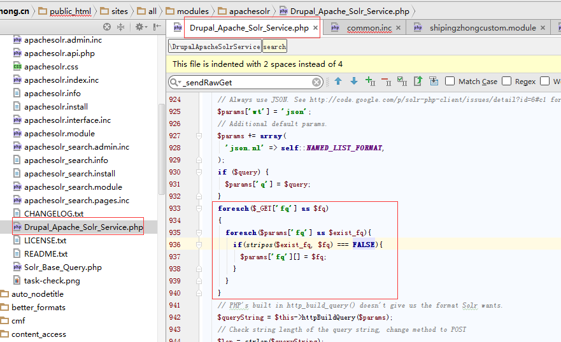Switch to shipingzhongcustom.module tab
This screenshot has height=342, width=561.
pyautogui.click(x=483, y=27)
